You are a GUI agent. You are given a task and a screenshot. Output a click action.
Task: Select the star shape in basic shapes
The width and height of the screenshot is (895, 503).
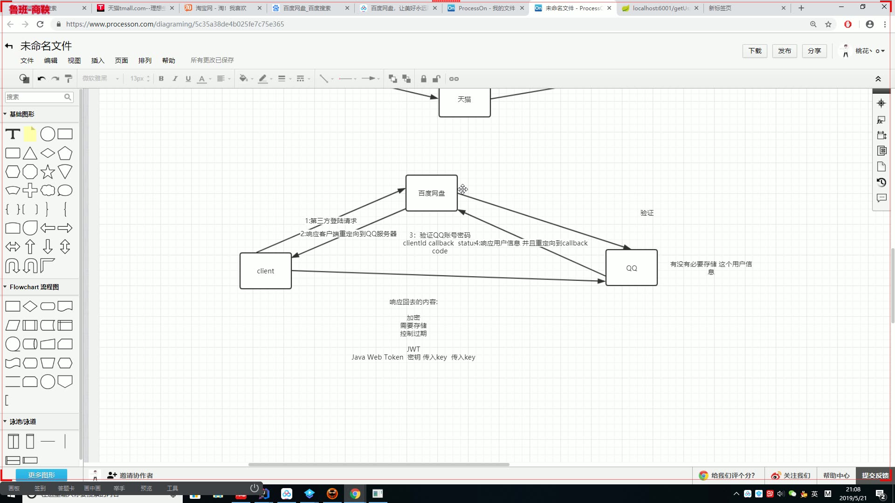pos(48,172)
